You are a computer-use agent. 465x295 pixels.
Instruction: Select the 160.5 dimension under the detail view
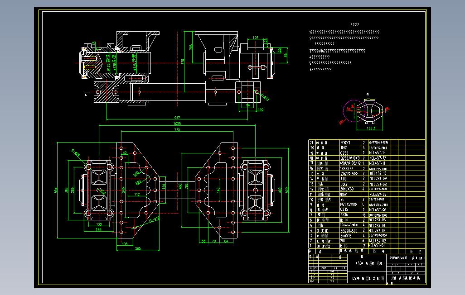click(x=371, y=128)
